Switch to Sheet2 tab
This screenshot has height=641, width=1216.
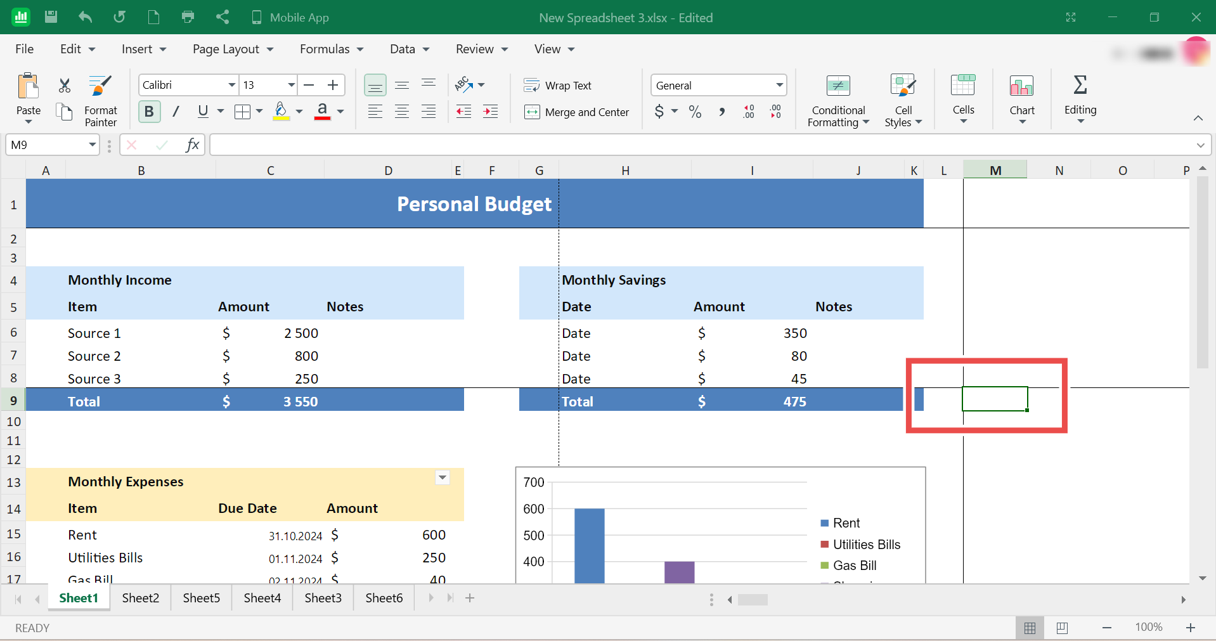[x=141, y=598]
